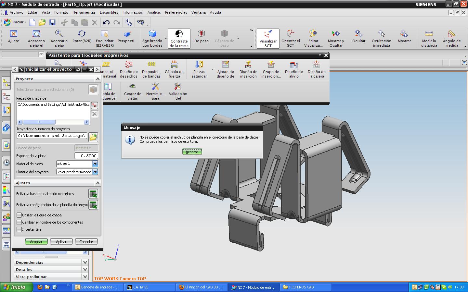468x292 pixels.
Task: Click Aceptar in the Mensaje dialog
Action: [x=192, y=152]
